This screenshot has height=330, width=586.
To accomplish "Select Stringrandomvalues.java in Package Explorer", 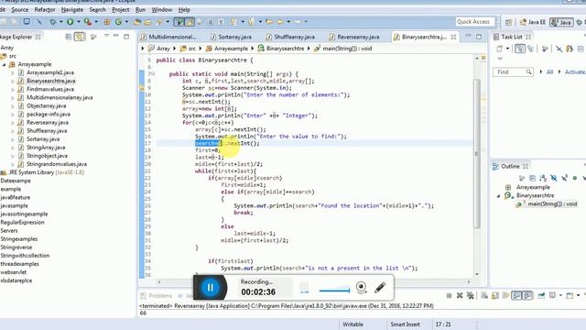I will pyautogui.click(x=57, y=164).
